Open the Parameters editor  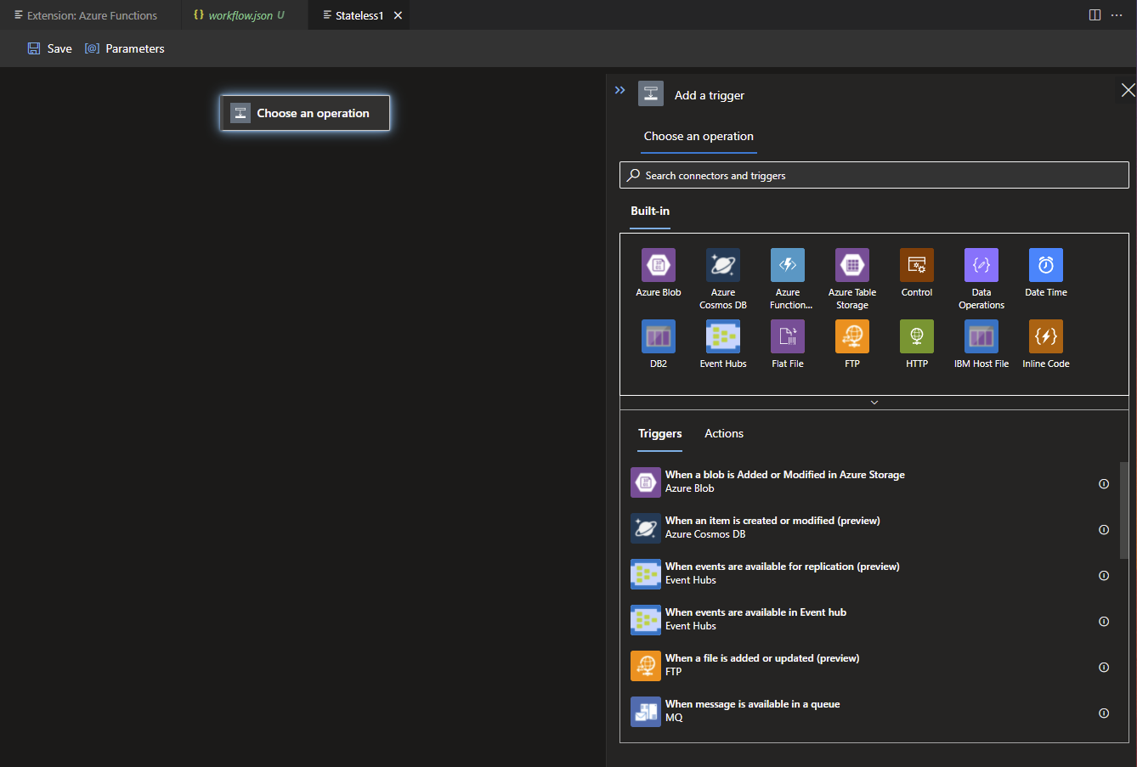tap(125, 48)
